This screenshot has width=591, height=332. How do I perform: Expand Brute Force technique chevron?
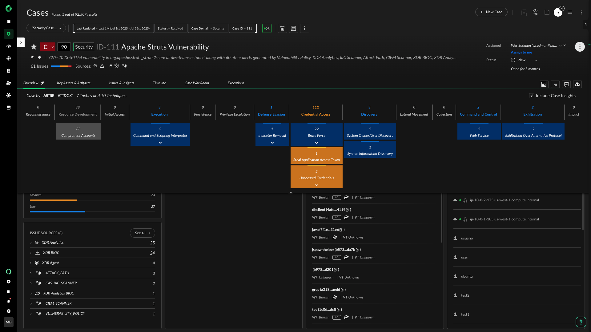[316, 143]
